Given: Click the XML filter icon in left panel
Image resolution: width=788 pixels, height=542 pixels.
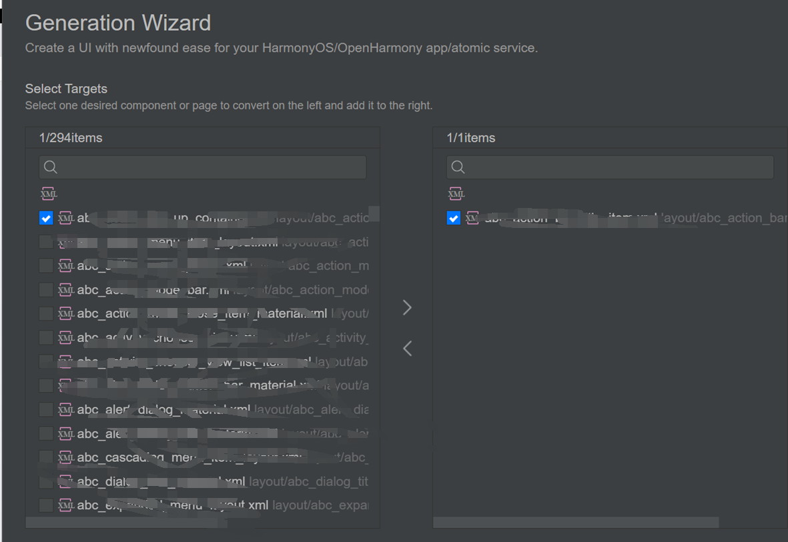Looking at the screenshot, I should (x=49, y=194).
